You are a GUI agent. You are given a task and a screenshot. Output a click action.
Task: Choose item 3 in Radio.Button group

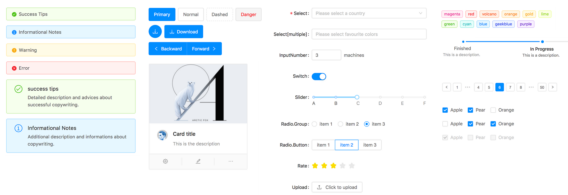370,145
